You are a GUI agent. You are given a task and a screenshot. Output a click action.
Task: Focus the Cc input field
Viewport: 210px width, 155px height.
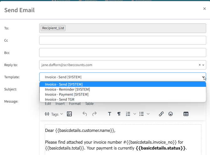(123, 40)
